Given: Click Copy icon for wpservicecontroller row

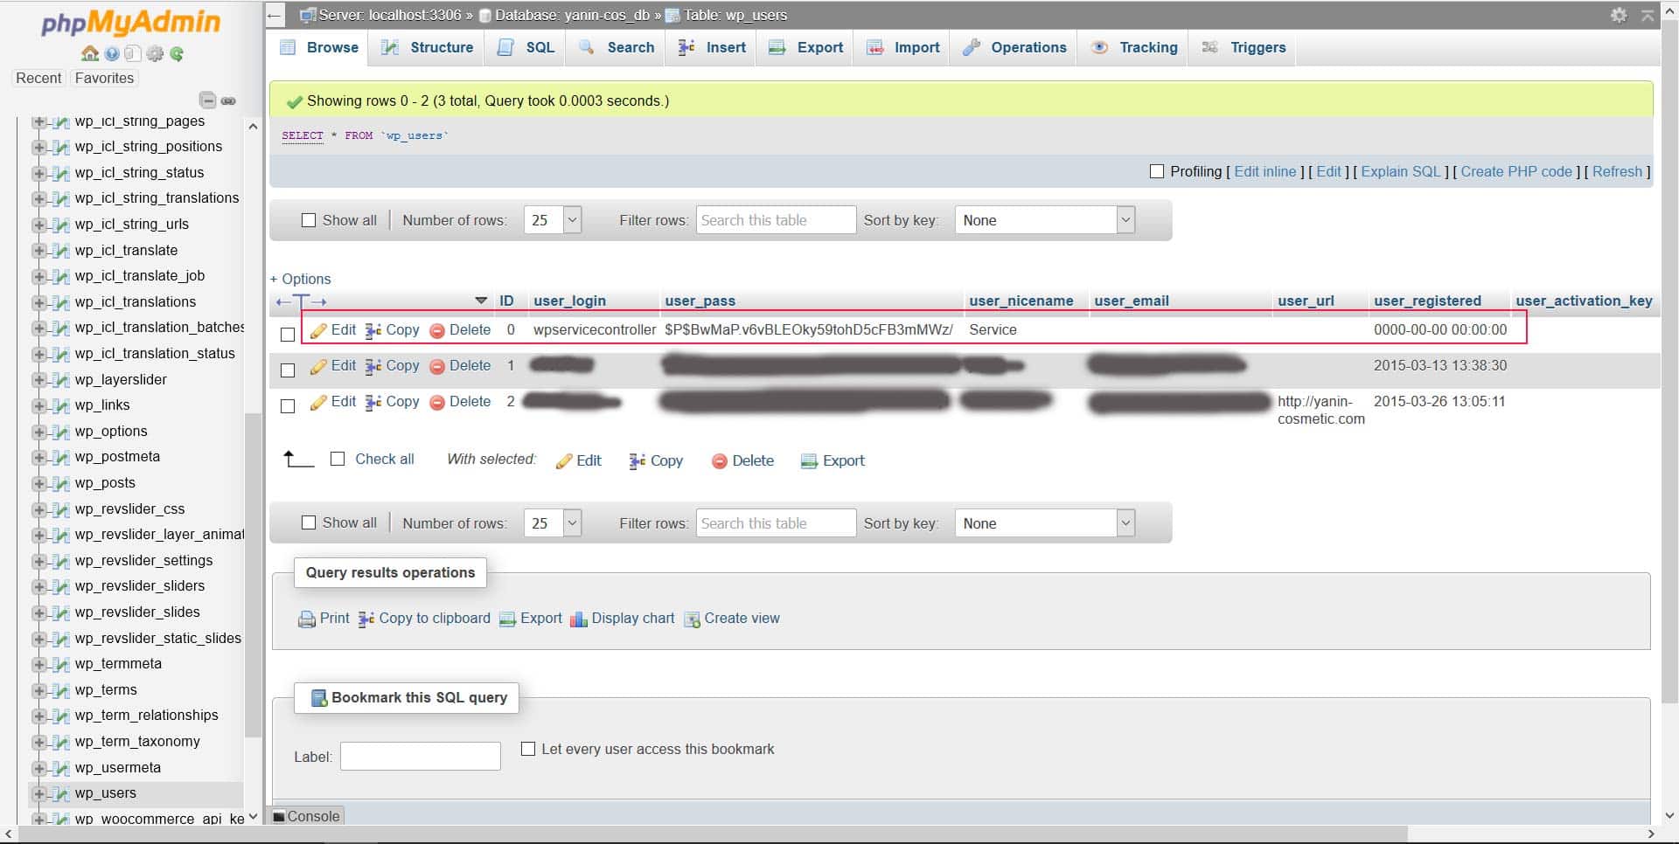Looking at the screenshot, I should 373,330.
